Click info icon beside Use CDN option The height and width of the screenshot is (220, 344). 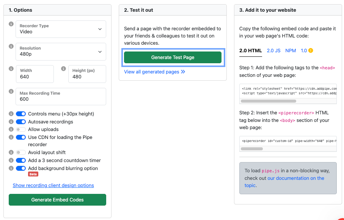pos(11,137)
